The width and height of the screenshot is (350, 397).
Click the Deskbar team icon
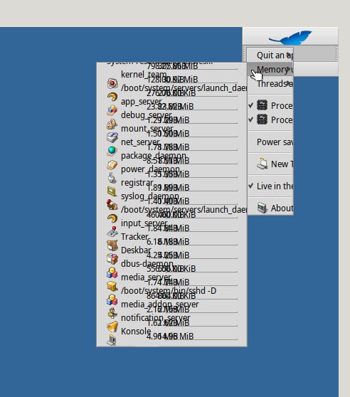coord(112,259)
